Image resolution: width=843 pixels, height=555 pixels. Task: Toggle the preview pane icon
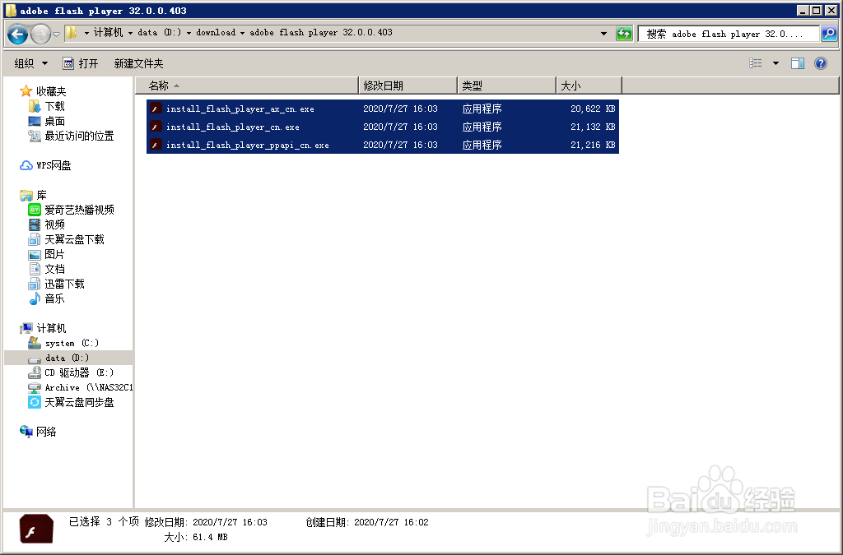click(798, 62)
